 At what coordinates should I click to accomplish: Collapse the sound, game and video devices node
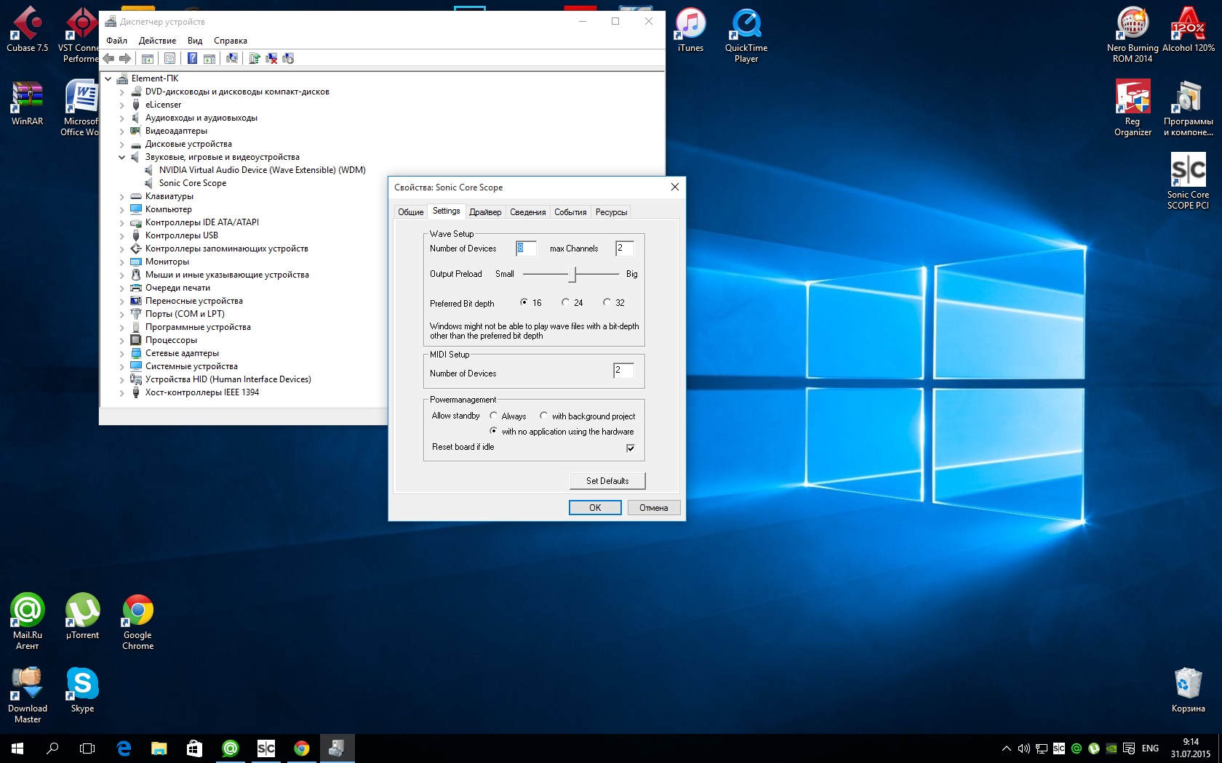(122, 157)
